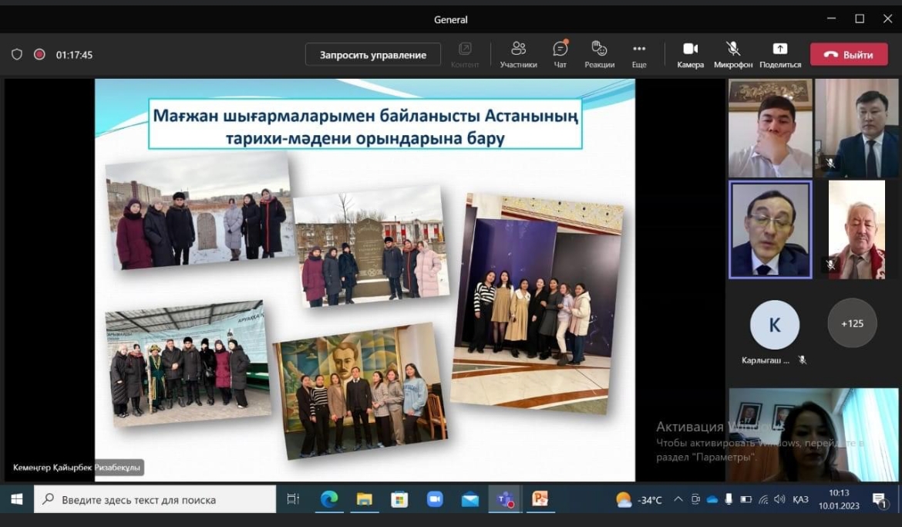Viewport: 902px width, 527px height.
Task: Open Windows Start menu
Action: (16, 499)
